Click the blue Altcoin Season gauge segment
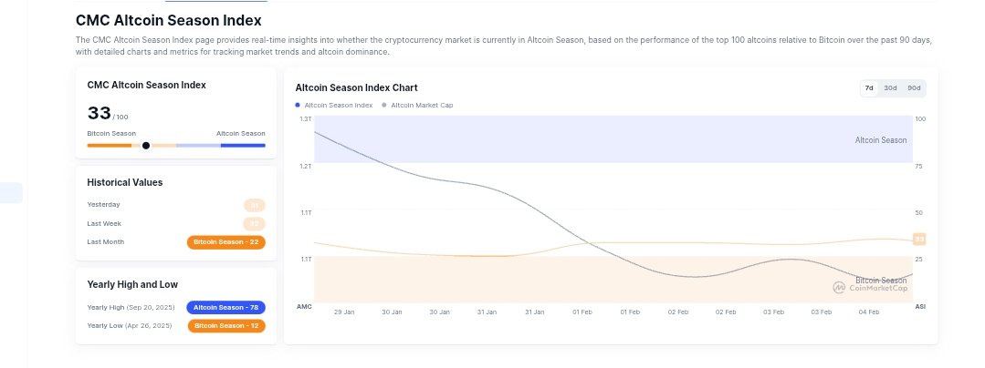Screen dimensions: 985x368 (243, 146)
